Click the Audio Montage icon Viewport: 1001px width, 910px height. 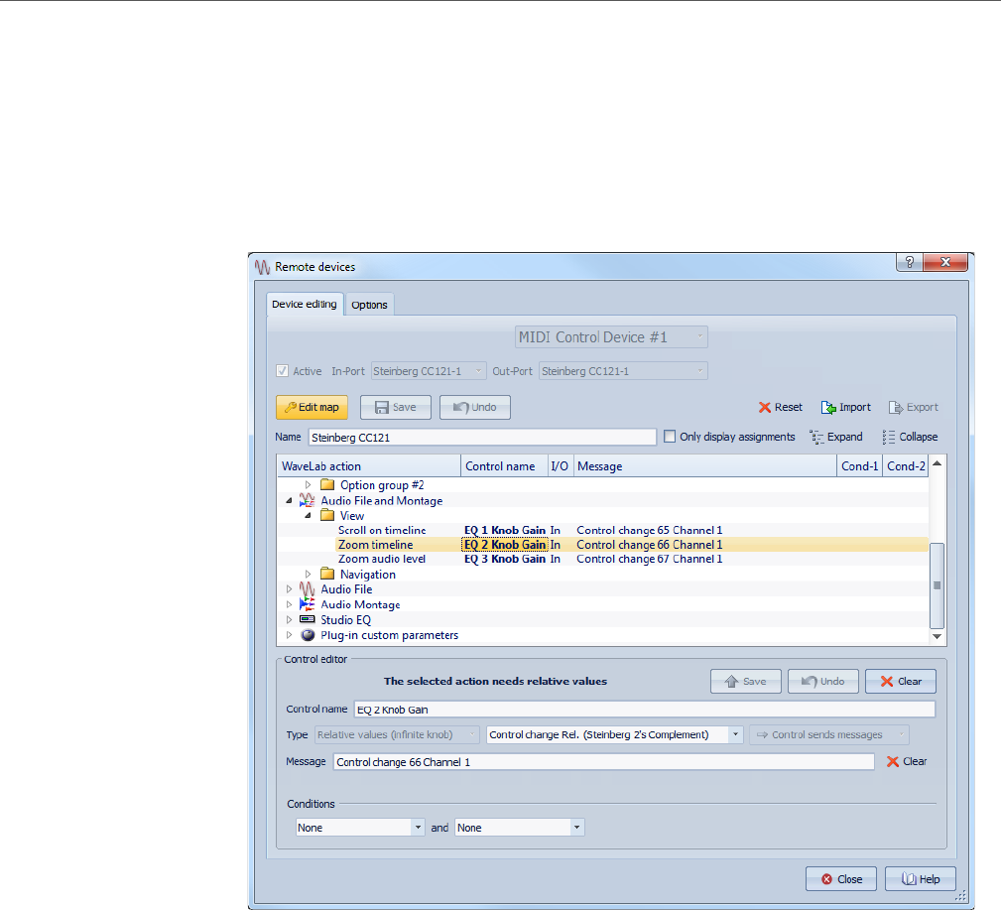tap(308, 604)
